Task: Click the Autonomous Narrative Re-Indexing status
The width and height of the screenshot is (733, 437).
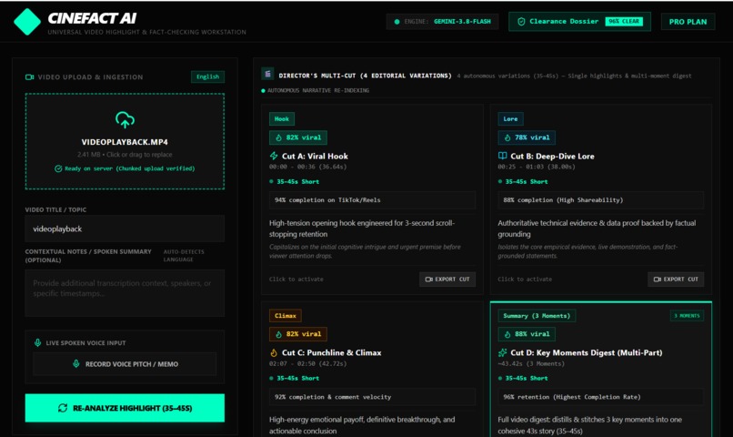Action: point(315,90)
